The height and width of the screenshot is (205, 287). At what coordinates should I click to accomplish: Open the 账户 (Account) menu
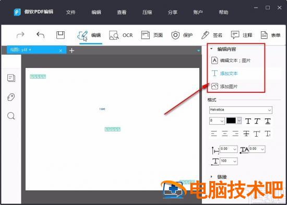pyautogui.click(x=198, y=13)
